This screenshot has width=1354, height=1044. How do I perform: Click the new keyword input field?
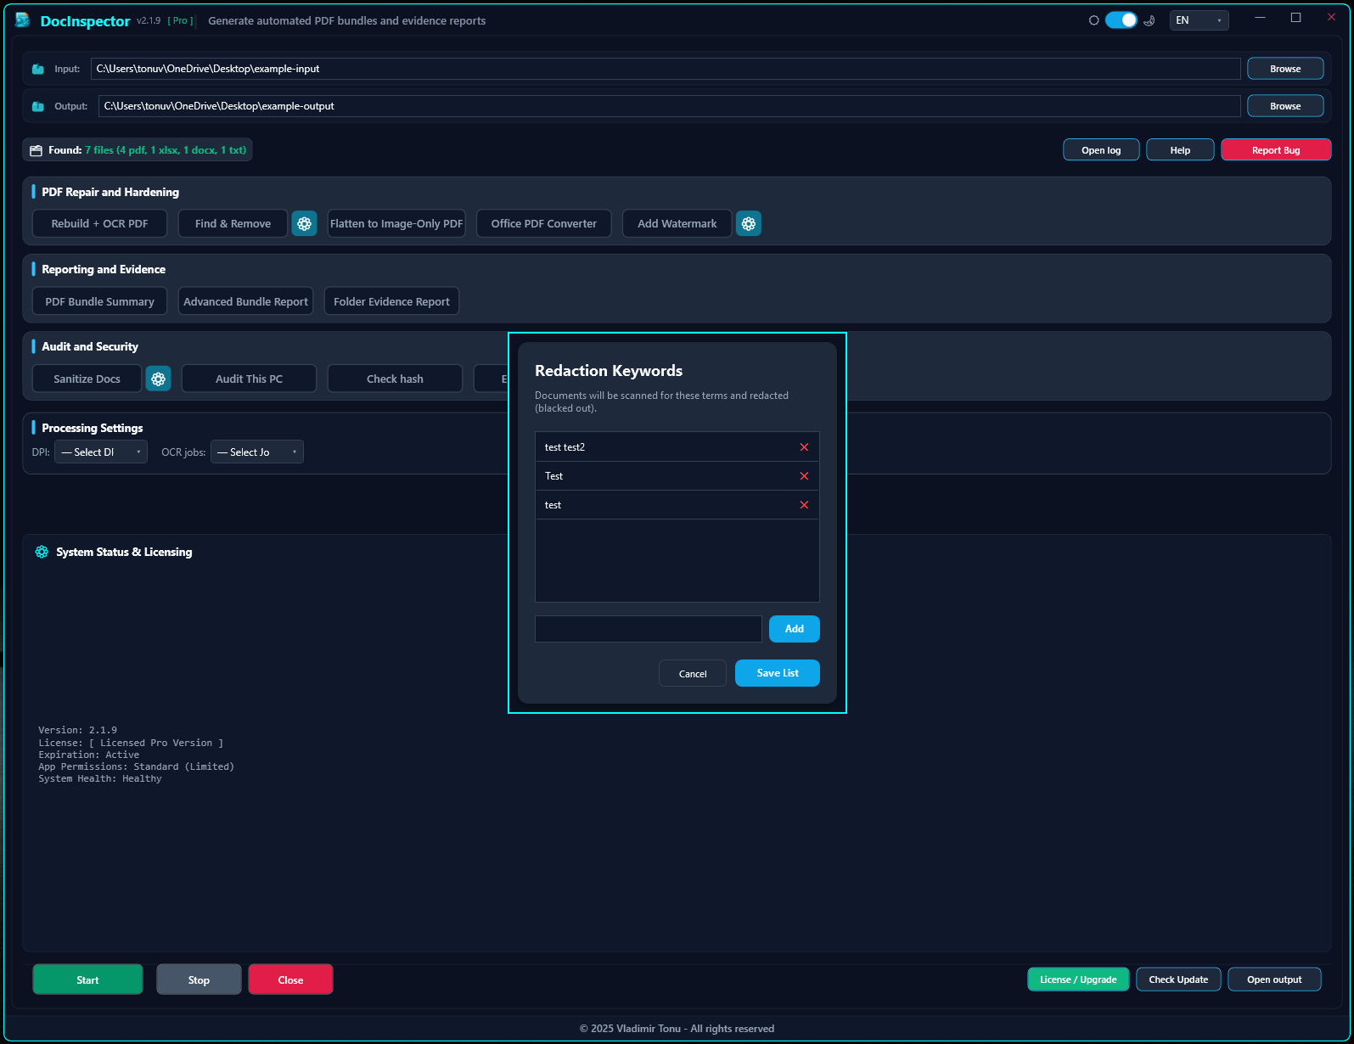click(649, 629)
